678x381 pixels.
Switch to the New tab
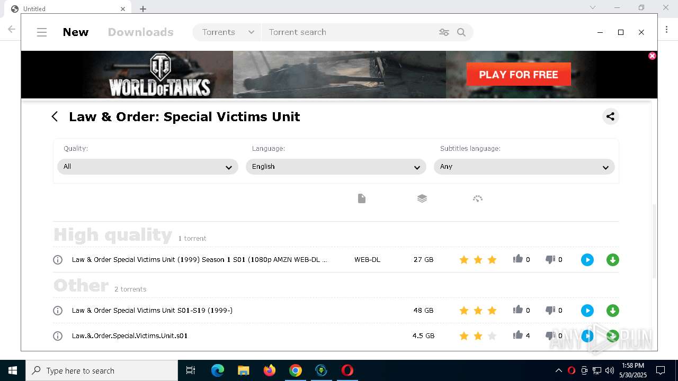(x=76, y=32)
